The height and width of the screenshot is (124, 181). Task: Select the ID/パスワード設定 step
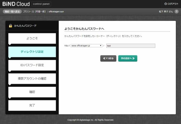tap(32, 65)
